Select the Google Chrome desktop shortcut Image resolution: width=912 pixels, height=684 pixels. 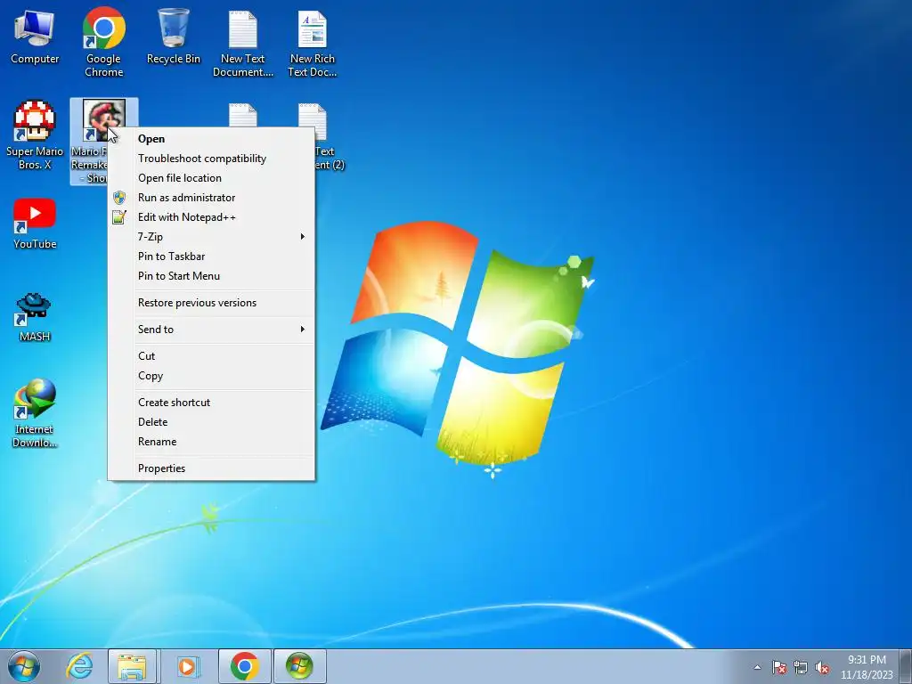tap(103, 42)
